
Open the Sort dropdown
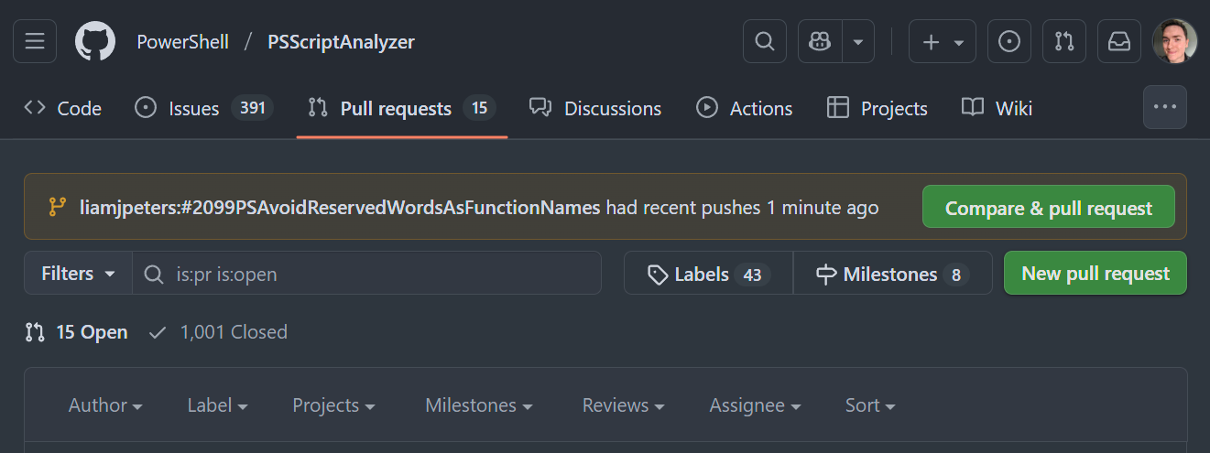pos(870,404)
